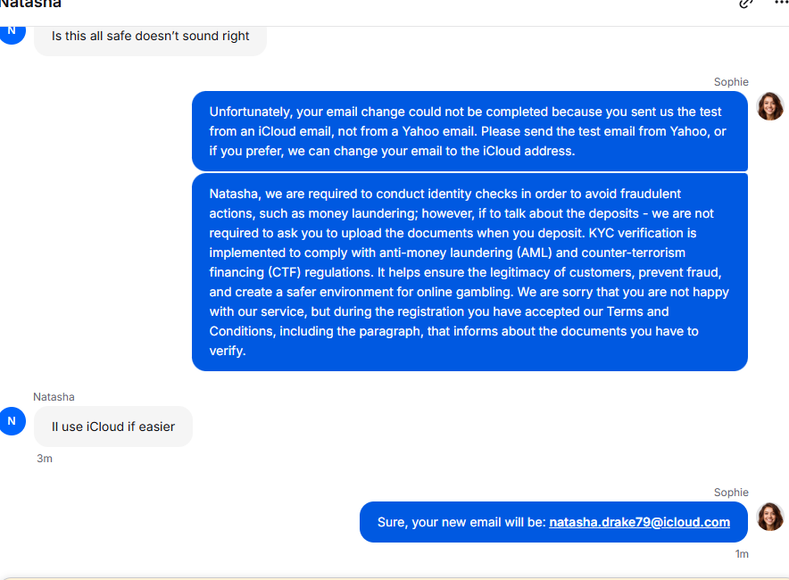This screenshot has height=580, width=789.
Task: Click the conversation title 'Natasha' at top
Action: [31, 4]
